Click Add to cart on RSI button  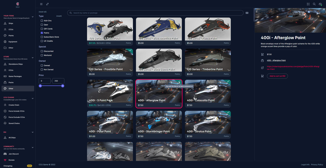pyautogui.click(x=277, y=76)
